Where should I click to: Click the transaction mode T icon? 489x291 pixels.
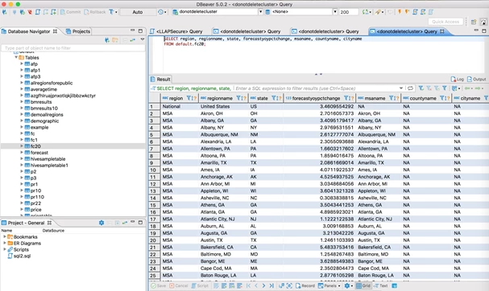point(112,12)
